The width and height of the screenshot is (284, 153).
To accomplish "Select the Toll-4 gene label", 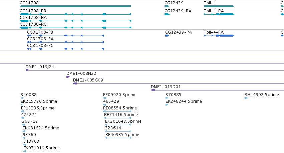I will tap(210, 3).
